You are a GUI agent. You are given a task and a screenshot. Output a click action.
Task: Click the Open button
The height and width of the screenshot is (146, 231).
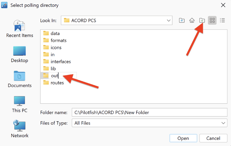coord(183,138)
